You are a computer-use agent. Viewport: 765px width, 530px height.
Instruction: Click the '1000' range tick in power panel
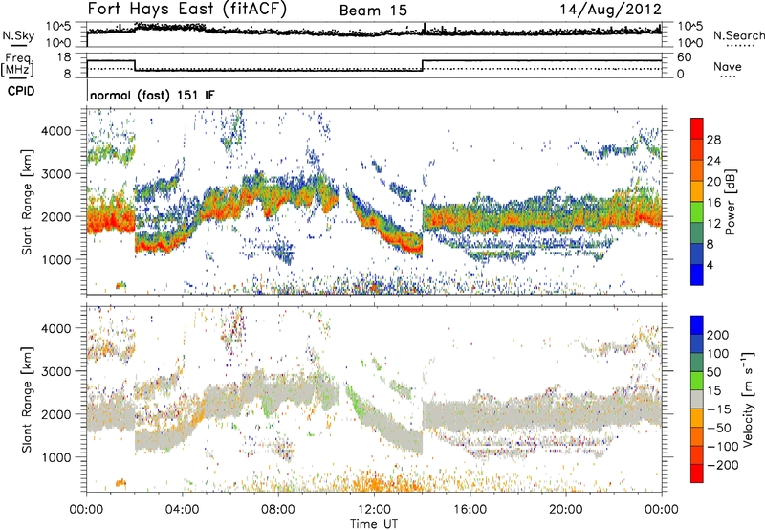click(56, 259)
